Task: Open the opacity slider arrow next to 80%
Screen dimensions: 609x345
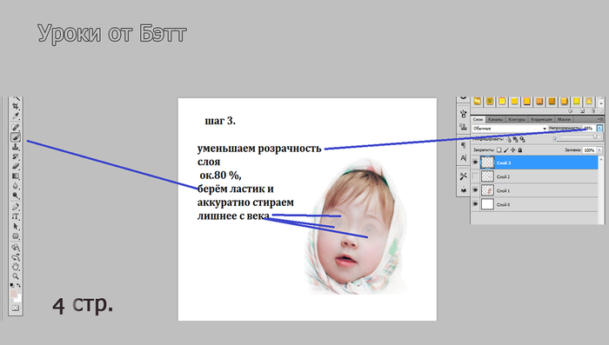Action: [599, 128]
